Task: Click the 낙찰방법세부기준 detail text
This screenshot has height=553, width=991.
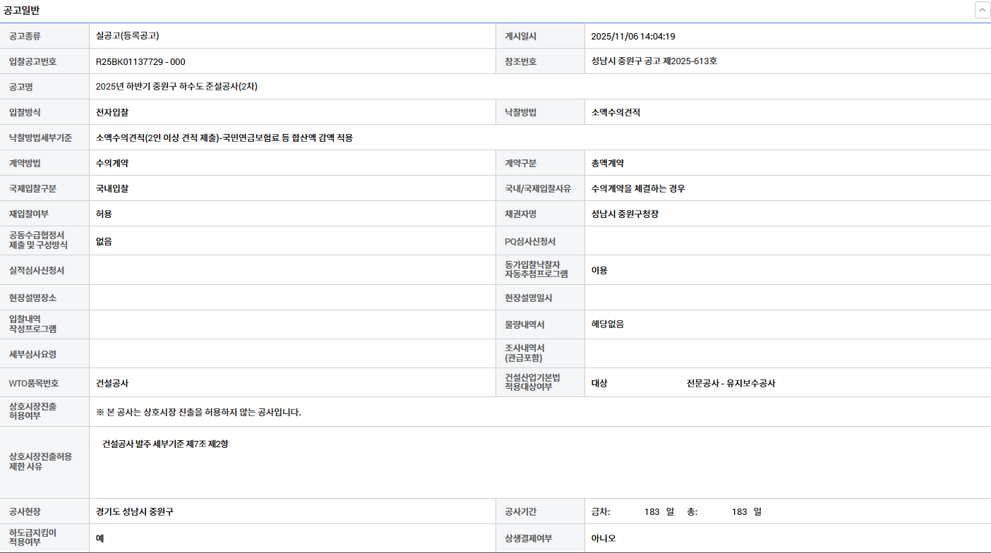Action: pyautogui.click(x=224, y=138)
